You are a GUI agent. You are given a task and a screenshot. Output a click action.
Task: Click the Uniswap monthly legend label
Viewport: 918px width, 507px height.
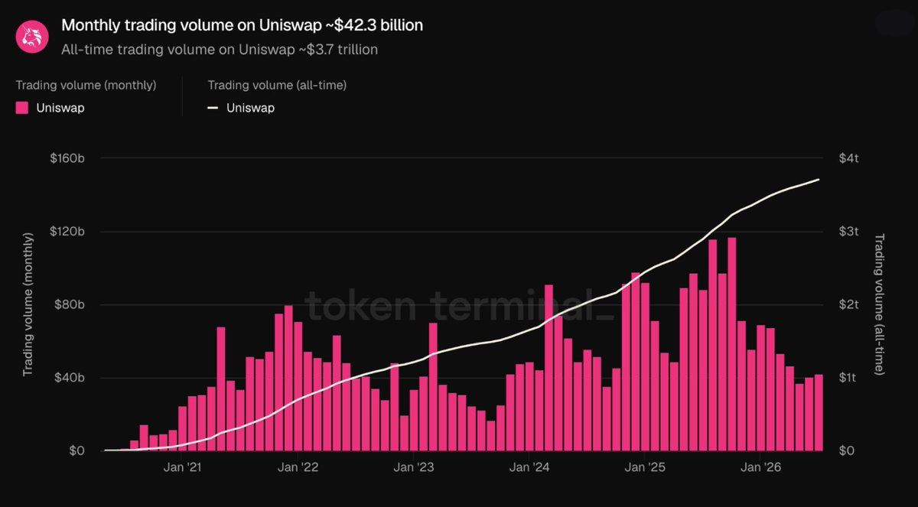pyautogui.click(x=60, y=108)
